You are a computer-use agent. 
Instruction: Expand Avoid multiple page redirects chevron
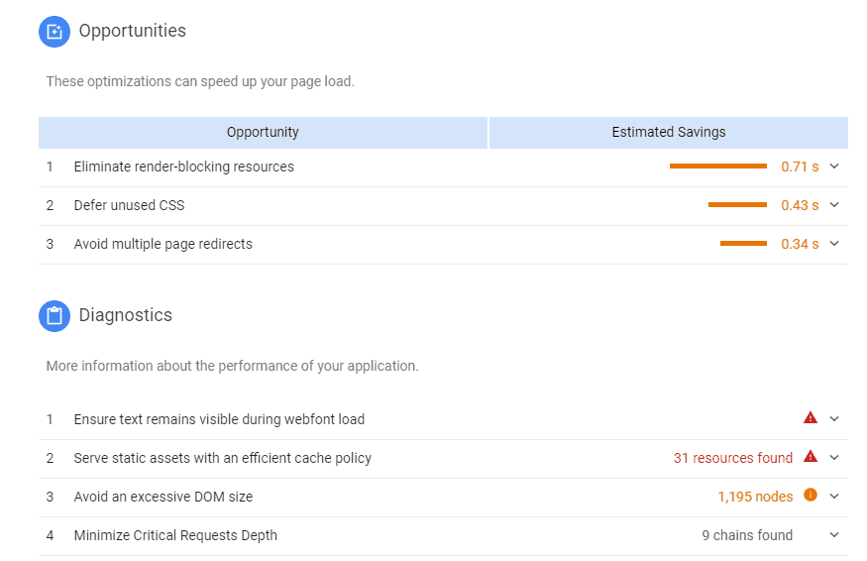[x=834, y=244]
